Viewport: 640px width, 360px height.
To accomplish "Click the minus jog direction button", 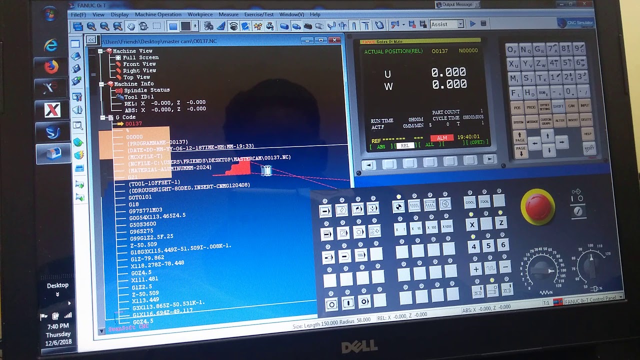I will pyautogui.click(x=505, y=266).
